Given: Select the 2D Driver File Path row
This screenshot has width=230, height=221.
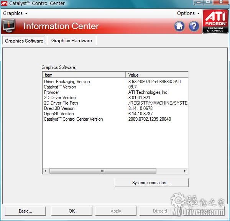Looking at the screenshot, I should tap(115, 103).
